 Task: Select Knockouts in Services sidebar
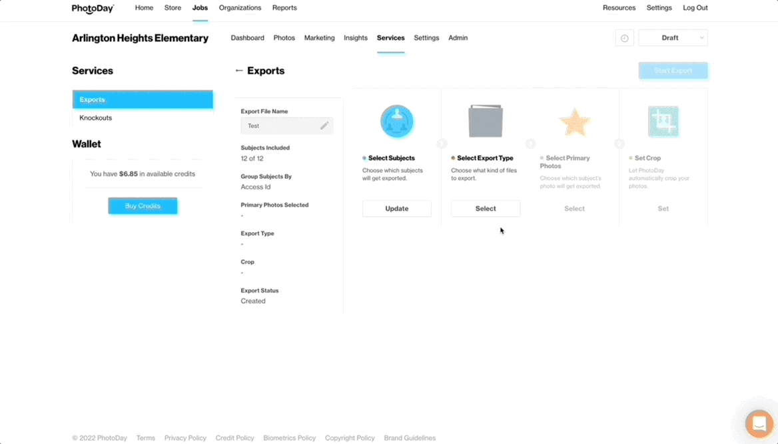click(96, 118)
